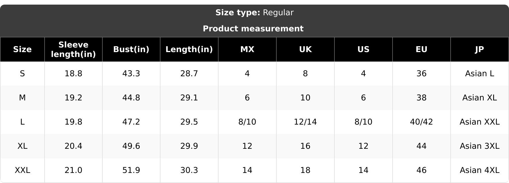Viewport: 509px width, 183px height.
Task: Select the MX column header
Action: pyautogui.click(x=247, y=49)
